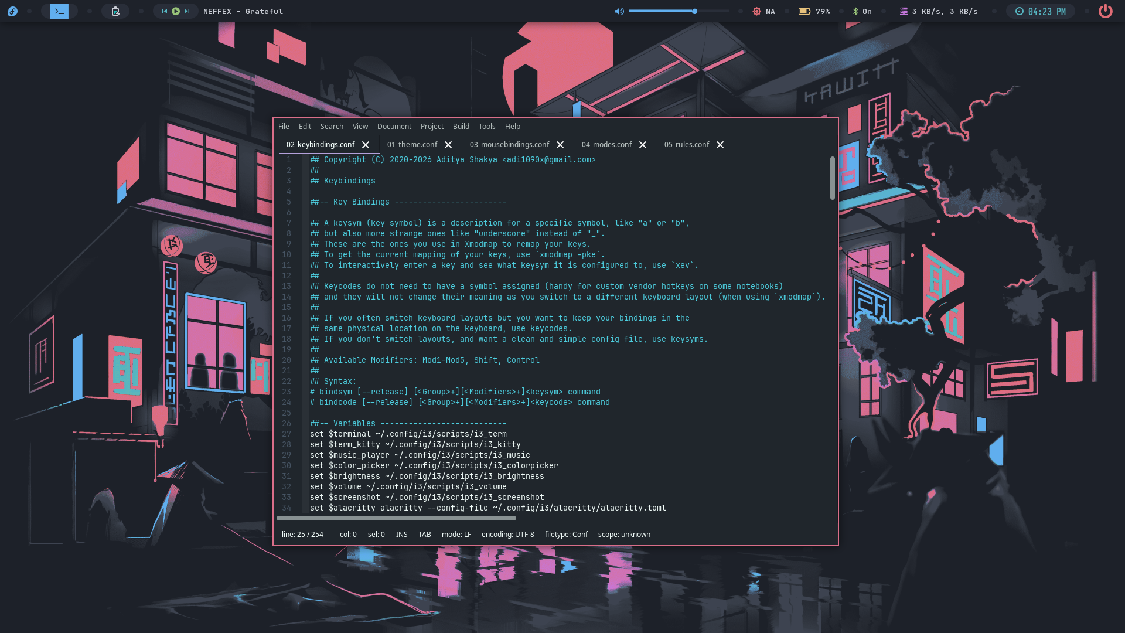Toggle Bluetooth via its icon
1125x633 pixels.
tap(855, 11)
